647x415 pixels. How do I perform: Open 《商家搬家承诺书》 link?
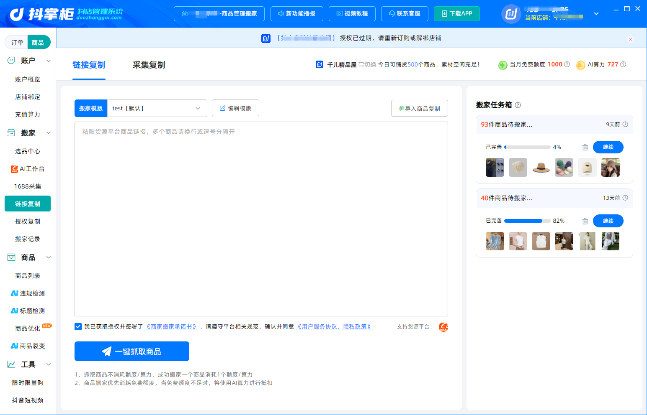172,326
